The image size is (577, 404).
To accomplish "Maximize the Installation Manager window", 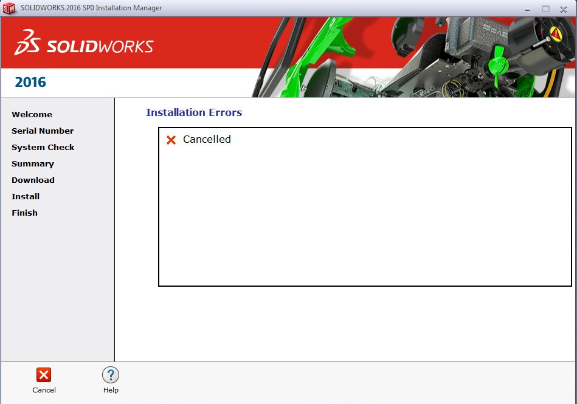I will pyautogui.click(x=545, y=9).
